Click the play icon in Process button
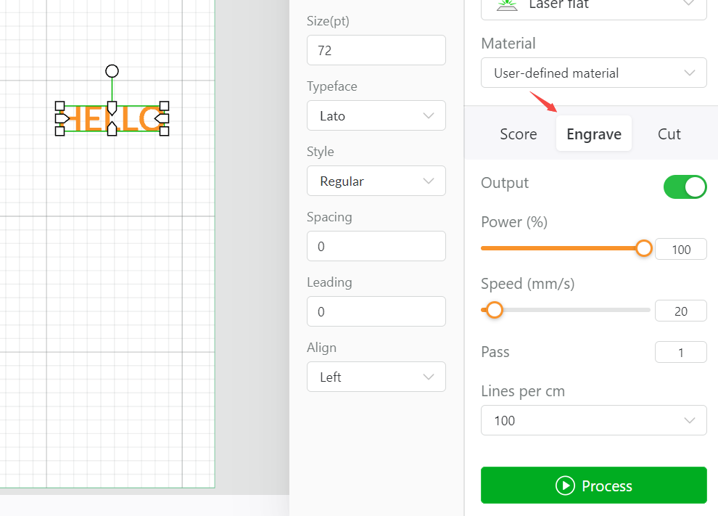Viewport: 718px width, 516px height. point(565,486)
